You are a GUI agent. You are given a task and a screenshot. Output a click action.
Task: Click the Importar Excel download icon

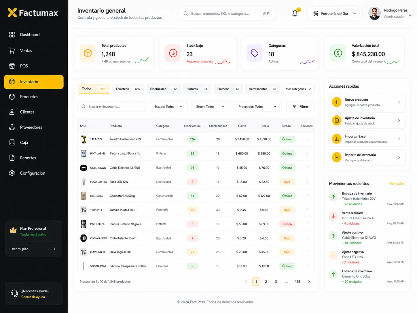pyautogui.click(x=337, y=139)
